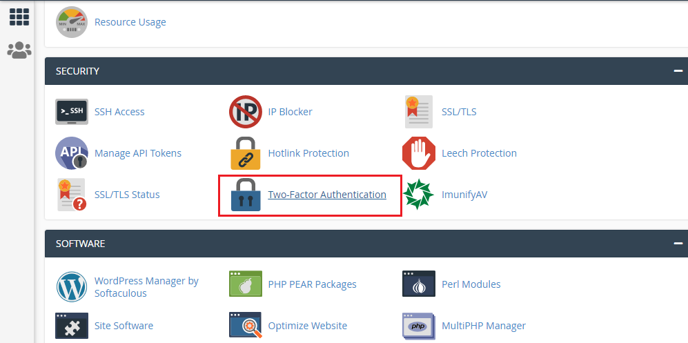Viewport: 688px width, 343px height.
Task: Click the Optimize Website magnifier icon
Action: click(x=246, y=326)
